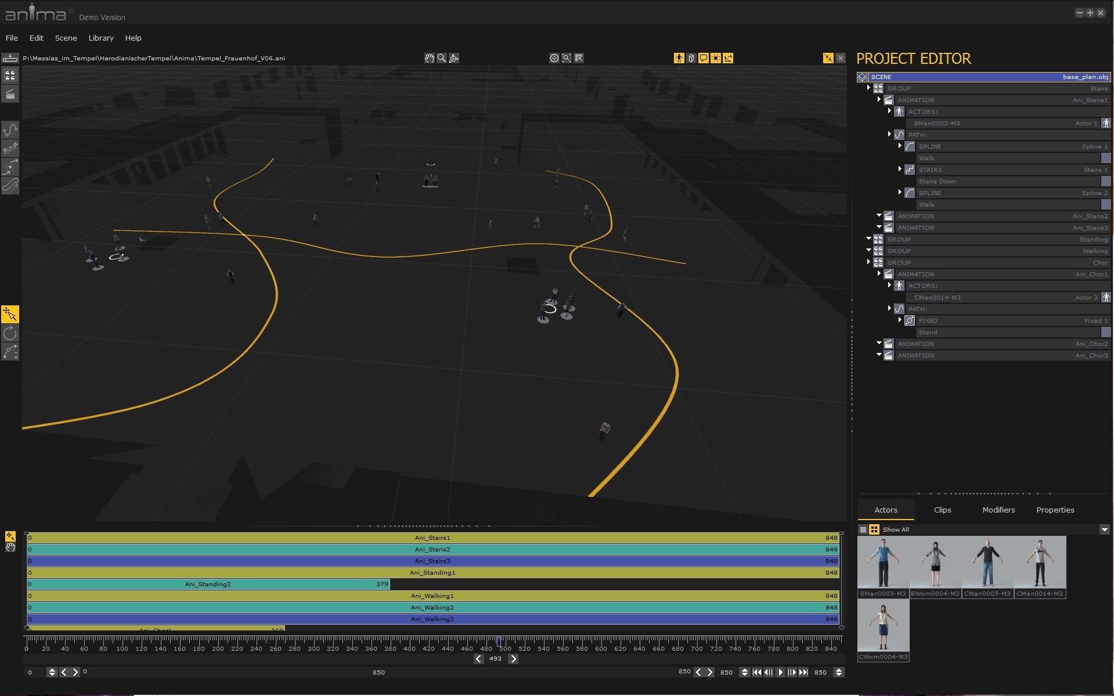The width and height of the screenshot is (1114, 696).
Task: Collapse the Stairs group tree node
Action: click(x=868, y=88)
